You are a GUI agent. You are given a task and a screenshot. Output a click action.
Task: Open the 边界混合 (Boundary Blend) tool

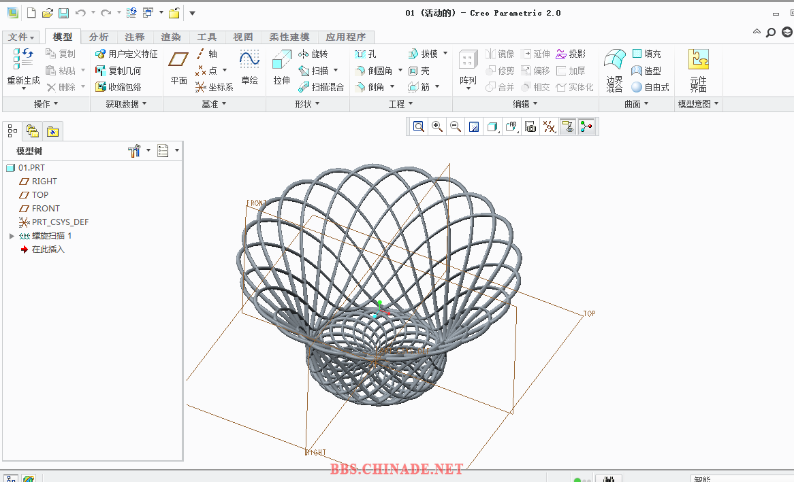tap(615, 61)
